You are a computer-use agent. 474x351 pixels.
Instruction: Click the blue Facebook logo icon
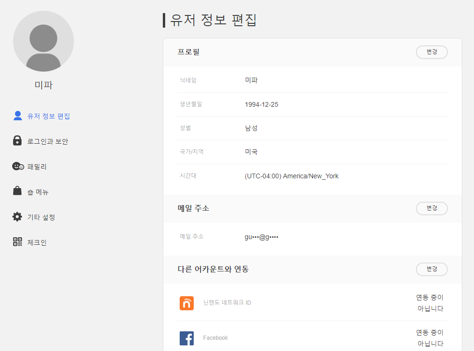pyautogui.click(x=187, y=338)
